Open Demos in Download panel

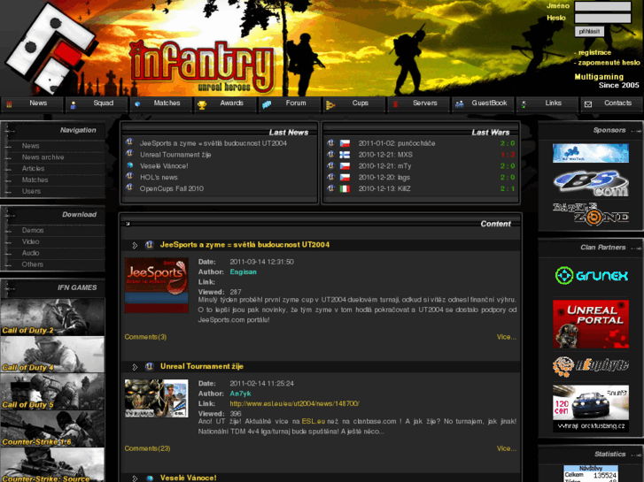(x=33, y=231)
